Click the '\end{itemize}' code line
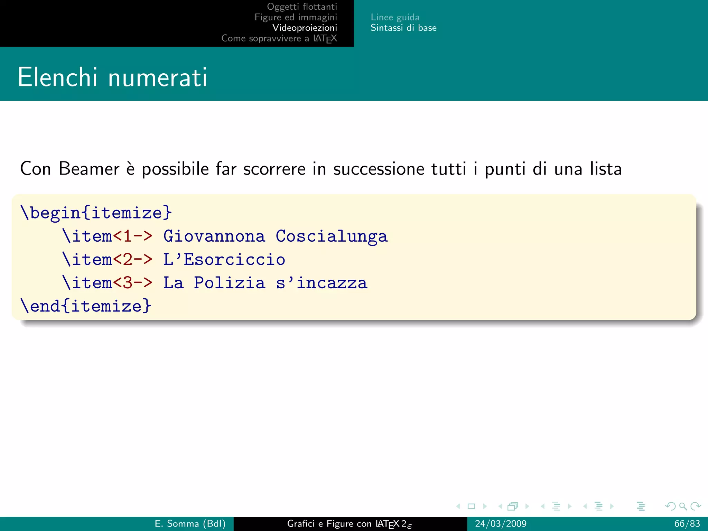 pyautogui.click(x=86, y=306)
